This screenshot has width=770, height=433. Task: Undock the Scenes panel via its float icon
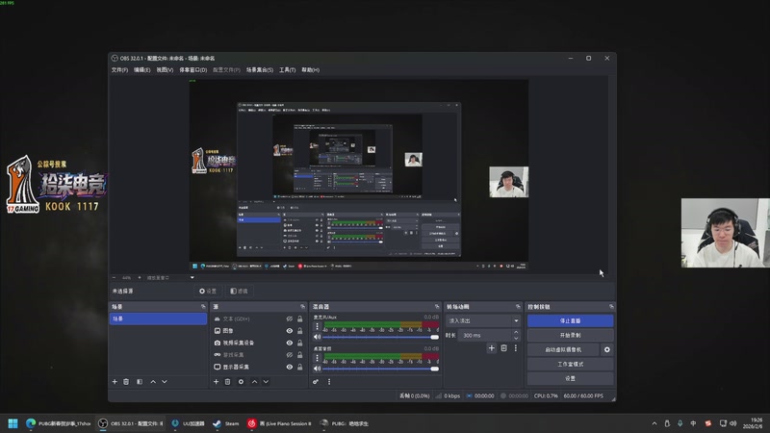click(x=203, y=306)
